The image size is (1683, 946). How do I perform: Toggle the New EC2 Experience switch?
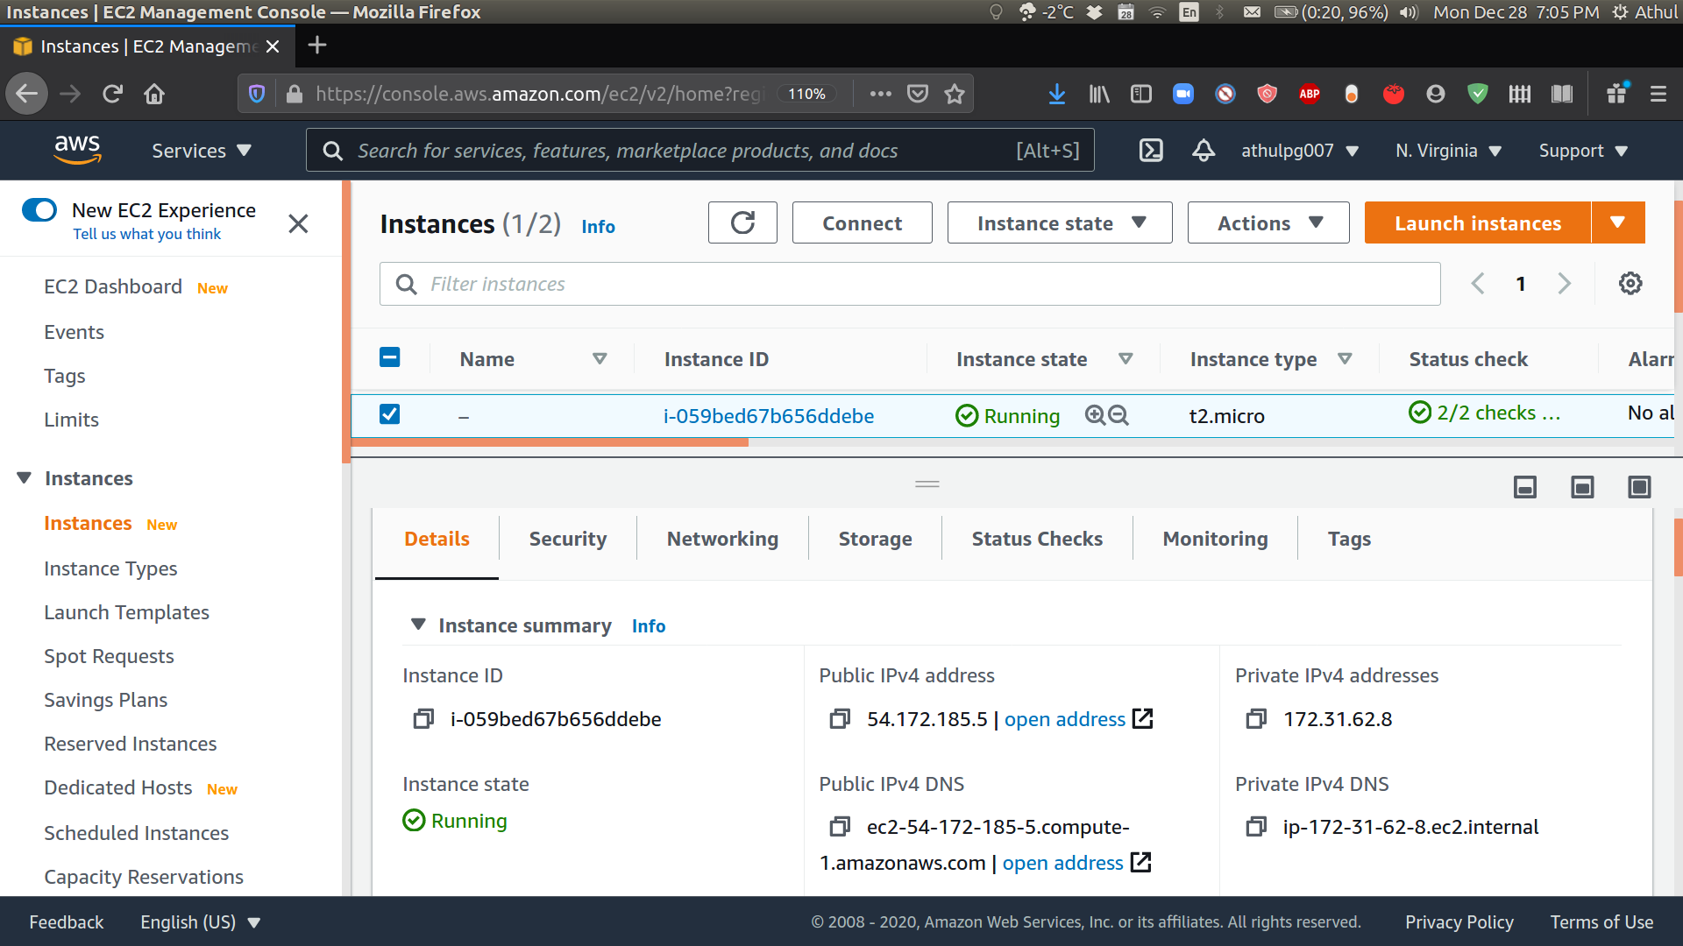[39, 210]
